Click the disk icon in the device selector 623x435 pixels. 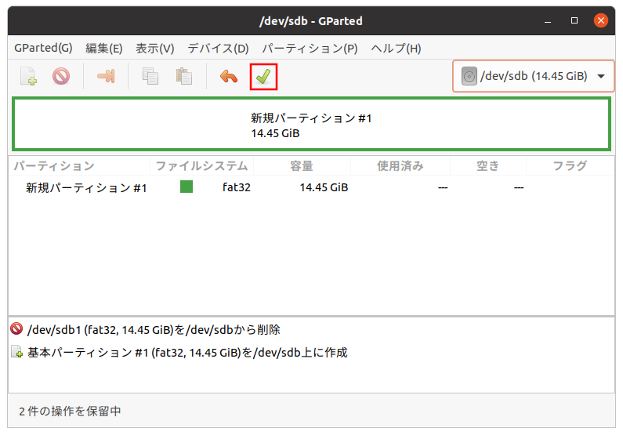point(469,77)
